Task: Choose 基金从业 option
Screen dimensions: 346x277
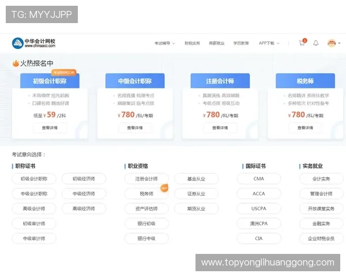Action: (x=197, y=179)
